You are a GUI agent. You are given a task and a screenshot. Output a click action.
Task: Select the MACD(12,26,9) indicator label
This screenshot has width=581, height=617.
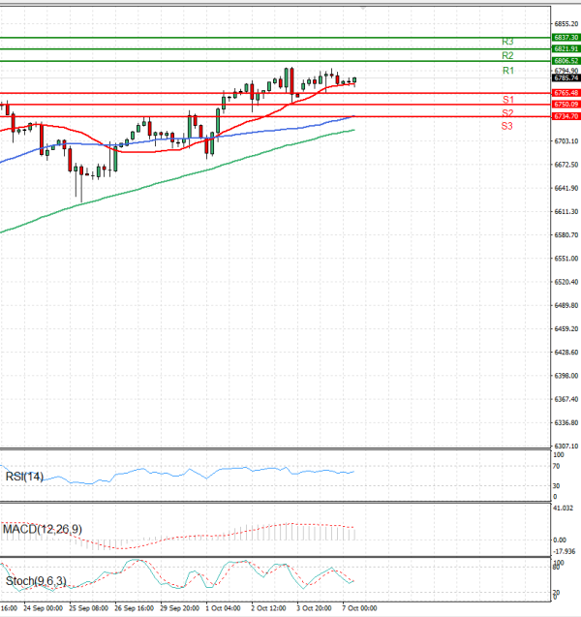42,529
